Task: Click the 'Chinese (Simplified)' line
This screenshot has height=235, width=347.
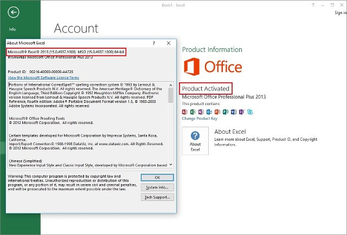Action: coord(25,161)
